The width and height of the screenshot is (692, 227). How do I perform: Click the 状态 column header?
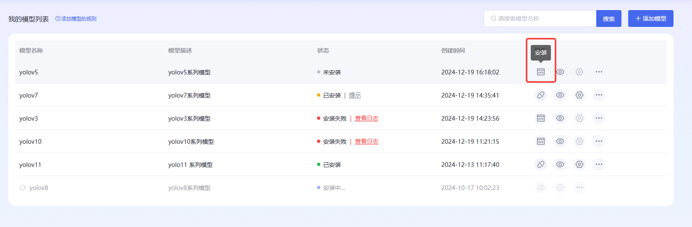click(x=323, y=50)
